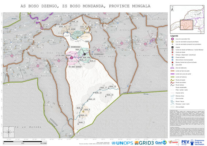Click the antenne green boundary legend swatch

click(x=172, y=77)
